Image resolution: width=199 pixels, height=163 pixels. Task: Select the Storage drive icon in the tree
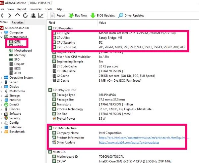coord(6,96)
